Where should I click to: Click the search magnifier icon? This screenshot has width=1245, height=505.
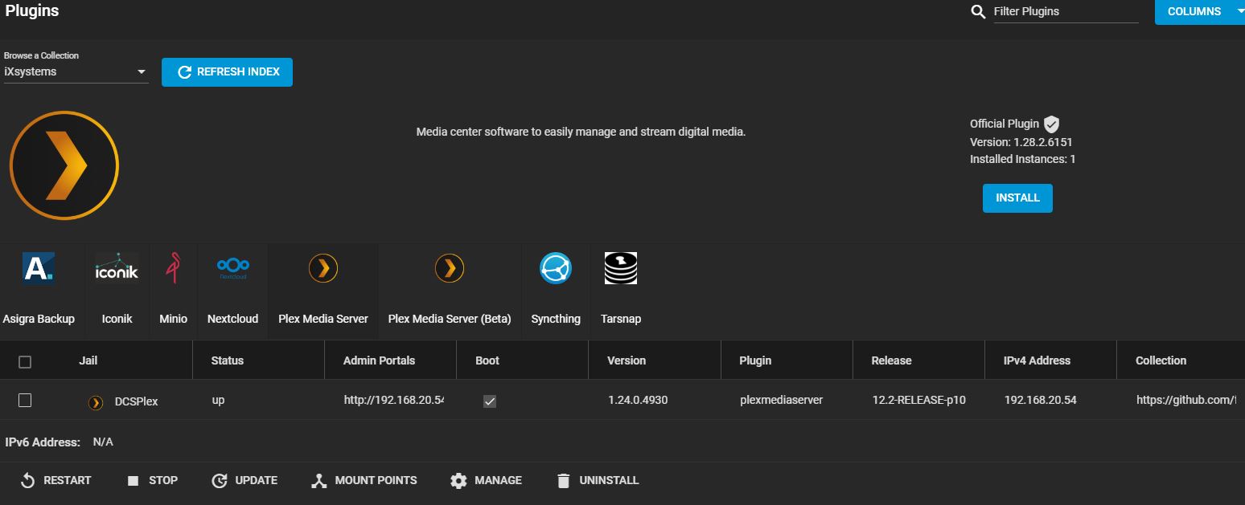pos(978,11)
